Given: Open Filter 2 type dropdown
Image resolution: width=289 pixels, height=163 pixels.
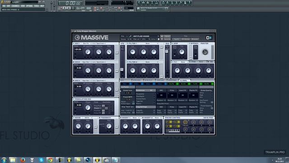Looking at the screenshot, I should point(151,62).
